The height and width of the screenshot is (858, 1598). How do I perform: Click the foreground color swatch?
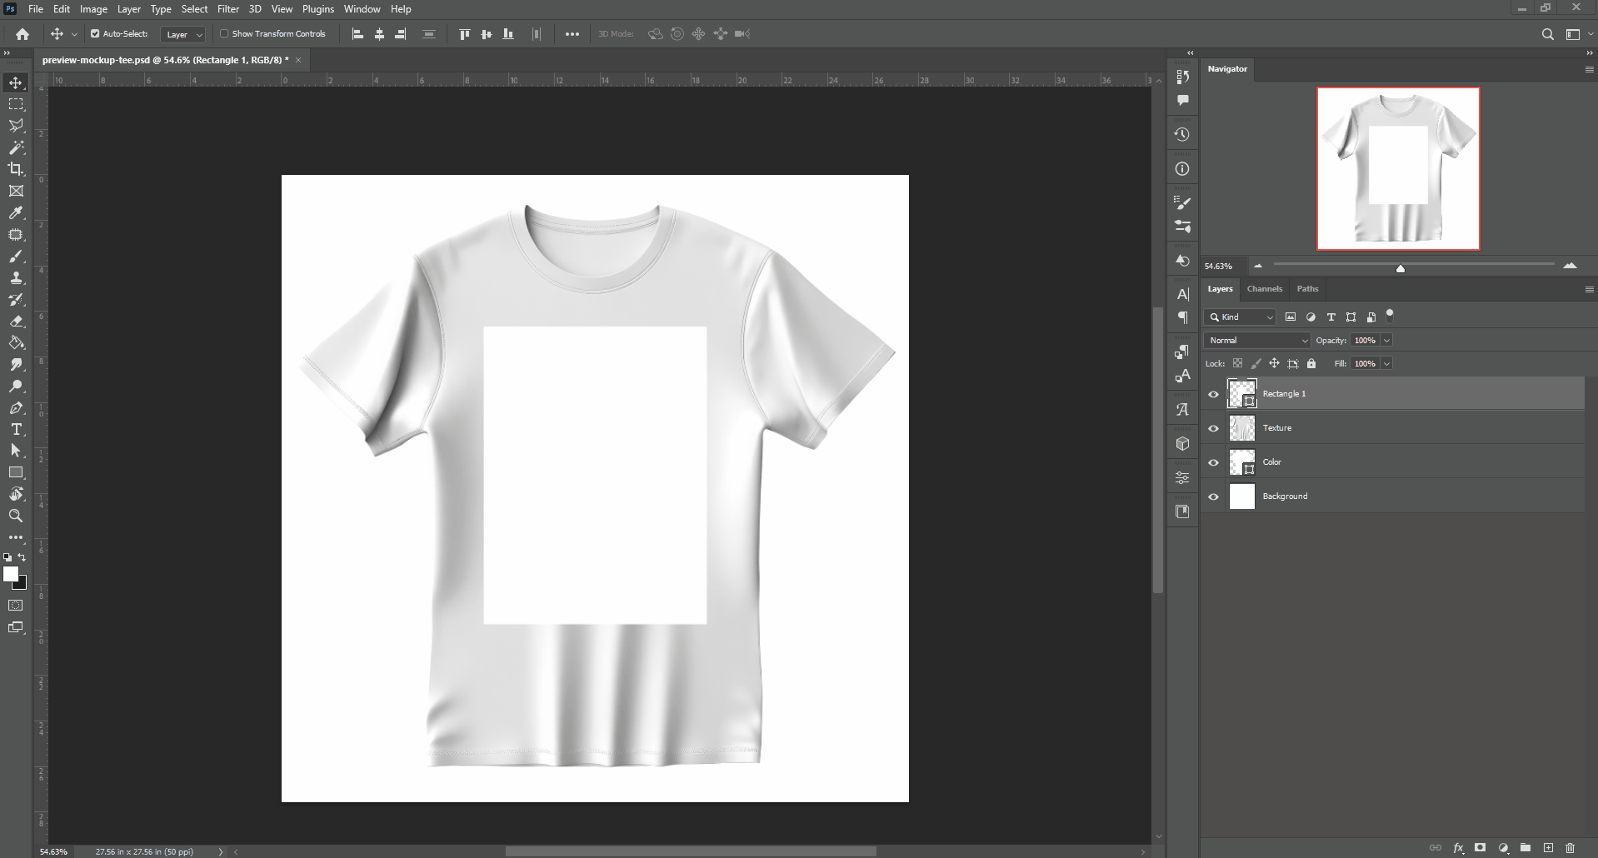(10, 574)
